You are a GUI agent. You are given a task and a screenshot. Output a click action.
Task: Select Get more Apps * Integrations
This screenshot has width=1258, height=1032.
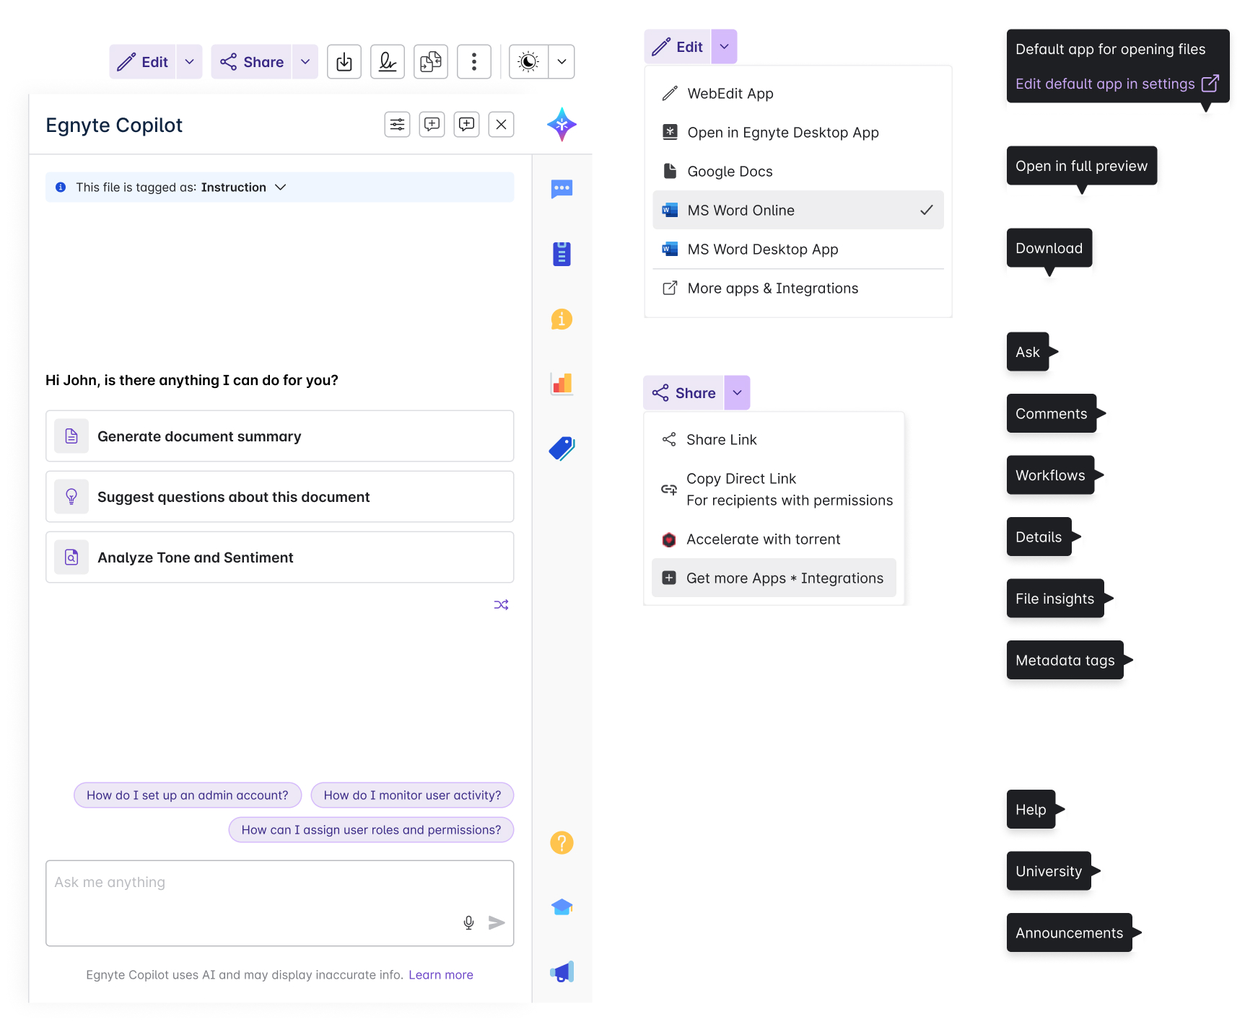[774, 578]
